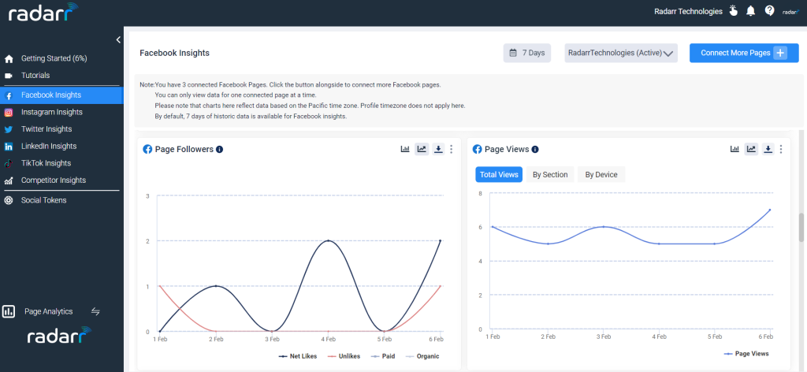The height and width of the screenshot is (372, 807).
Task: Click the video camera Tutorials icon
Action: 8,76
